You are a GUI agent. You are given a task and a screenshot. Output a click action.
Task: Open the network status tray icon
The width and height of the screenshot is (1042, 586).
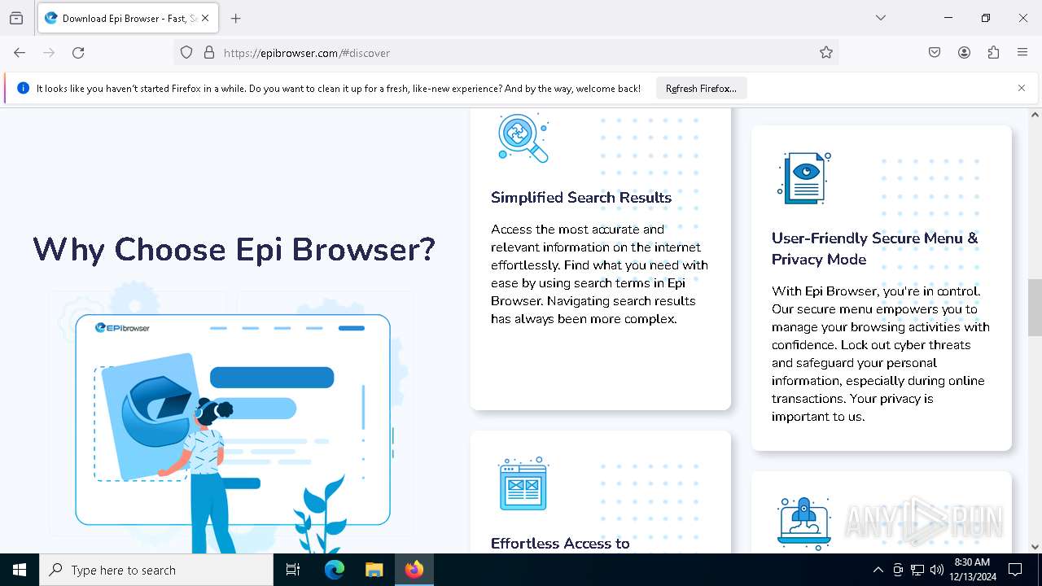click(x=917, y=570)
